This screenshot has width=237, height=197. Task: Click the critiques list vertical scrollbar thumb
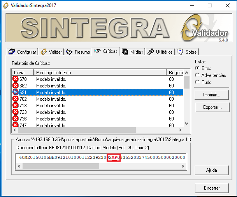187,82
